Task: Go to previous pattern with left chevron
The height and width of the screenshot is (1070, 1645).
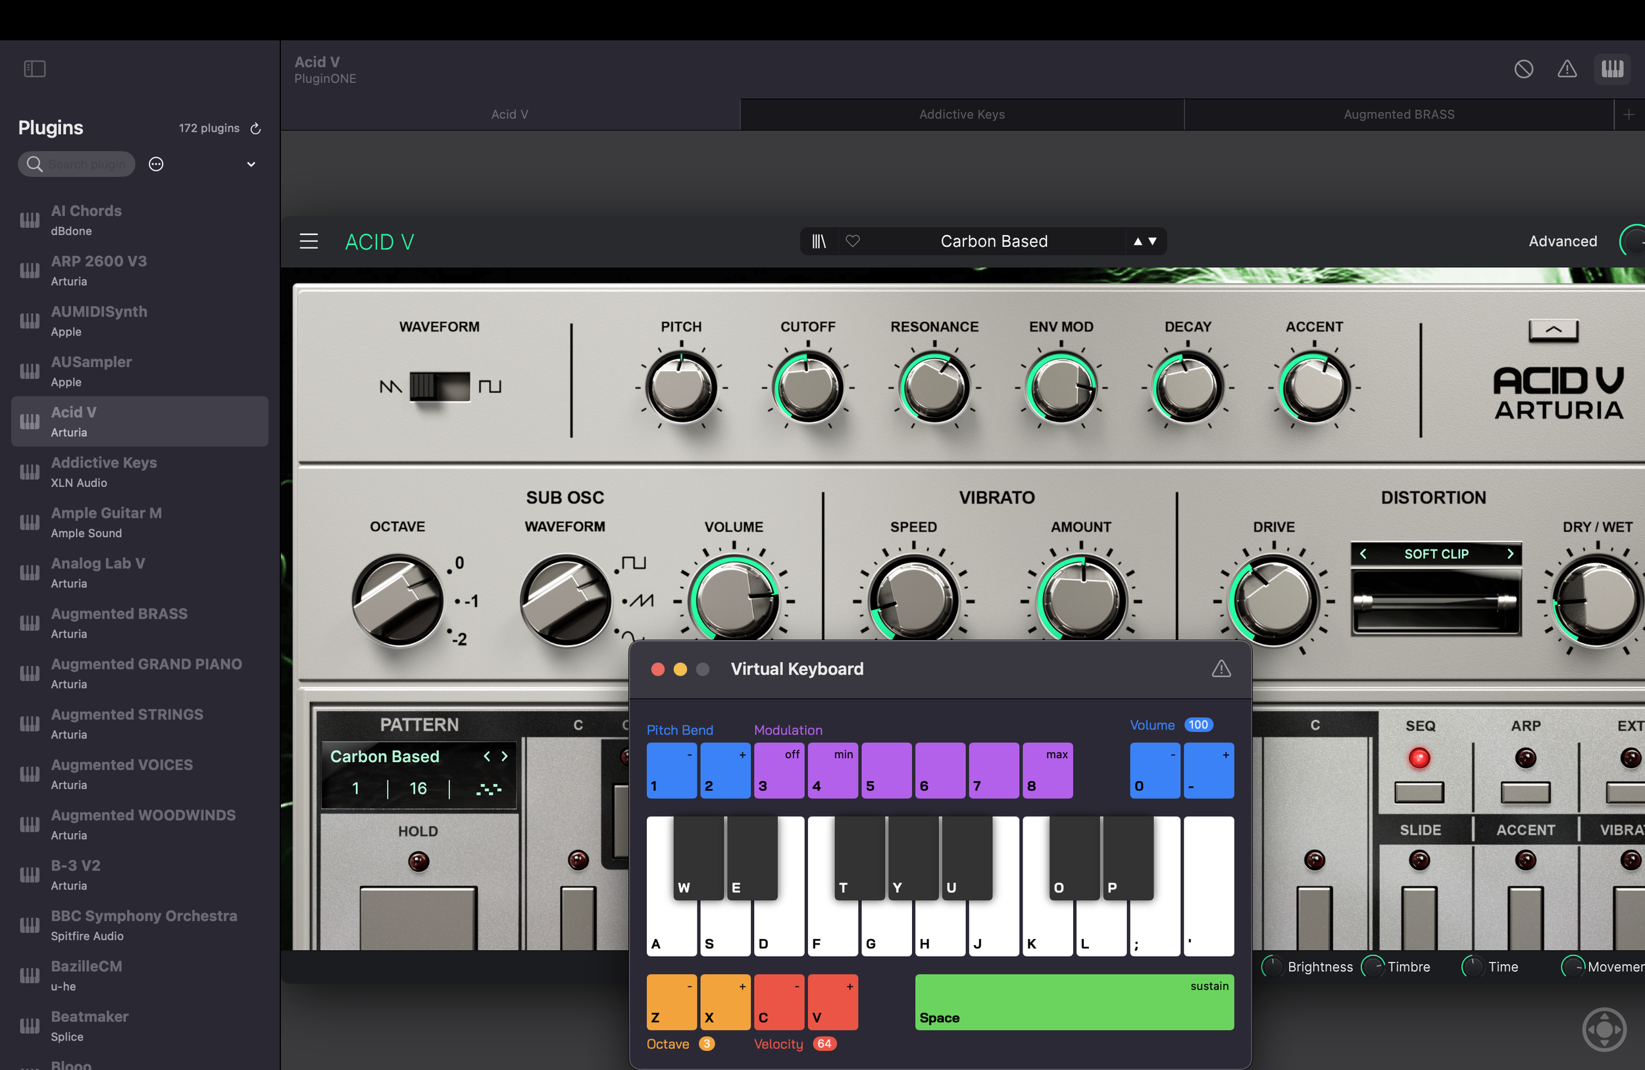Action: pos(486,756)
